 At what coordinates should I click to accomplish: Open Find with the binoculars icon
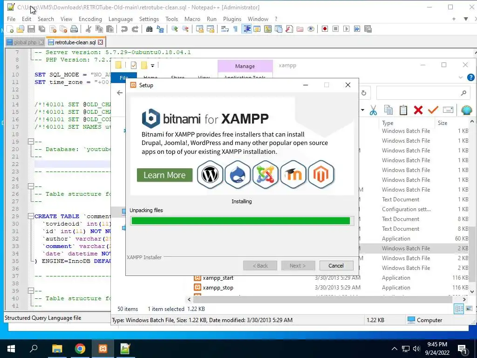click(x=149, y=29)
